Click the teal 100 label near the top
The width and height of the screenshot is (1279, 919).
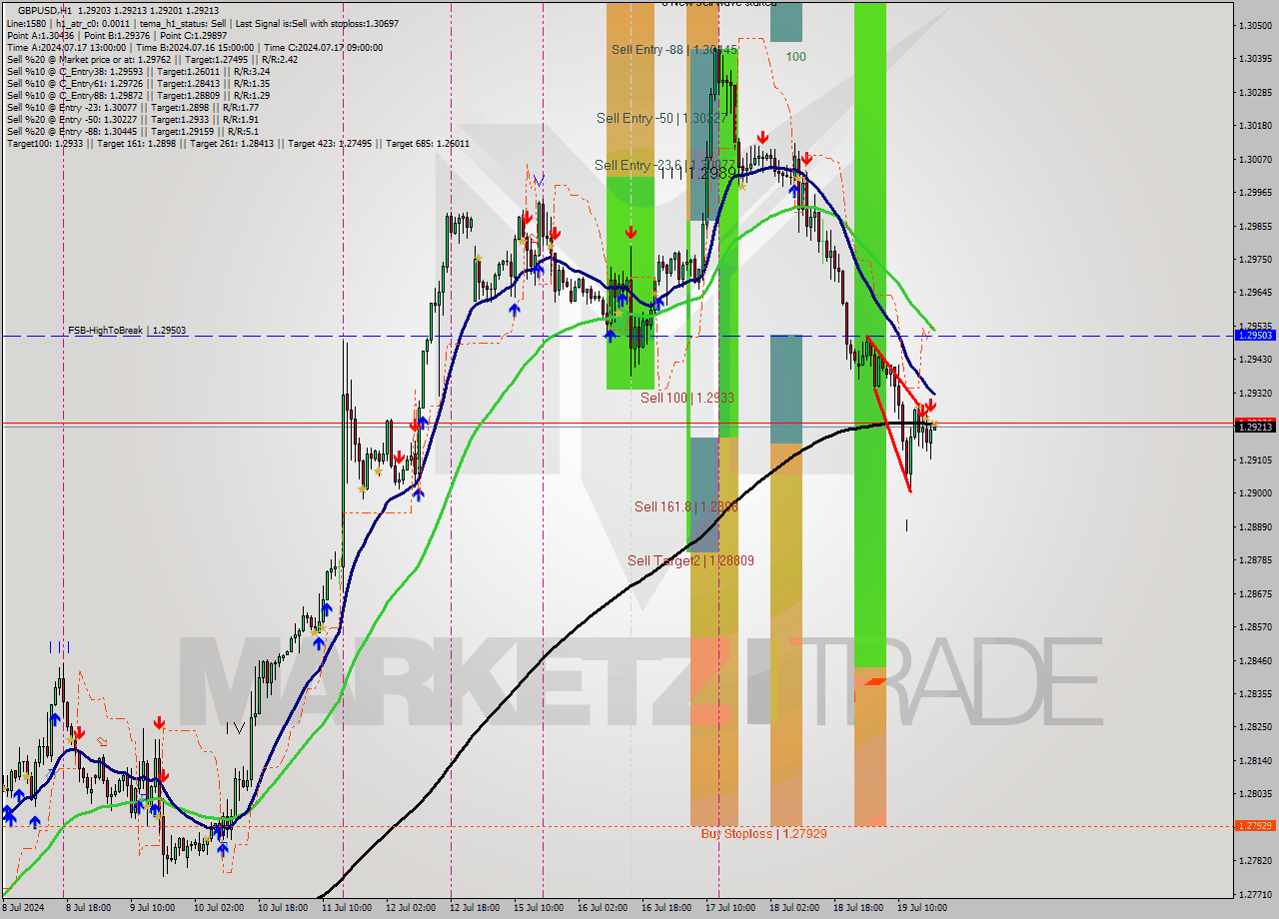point(795,57)
